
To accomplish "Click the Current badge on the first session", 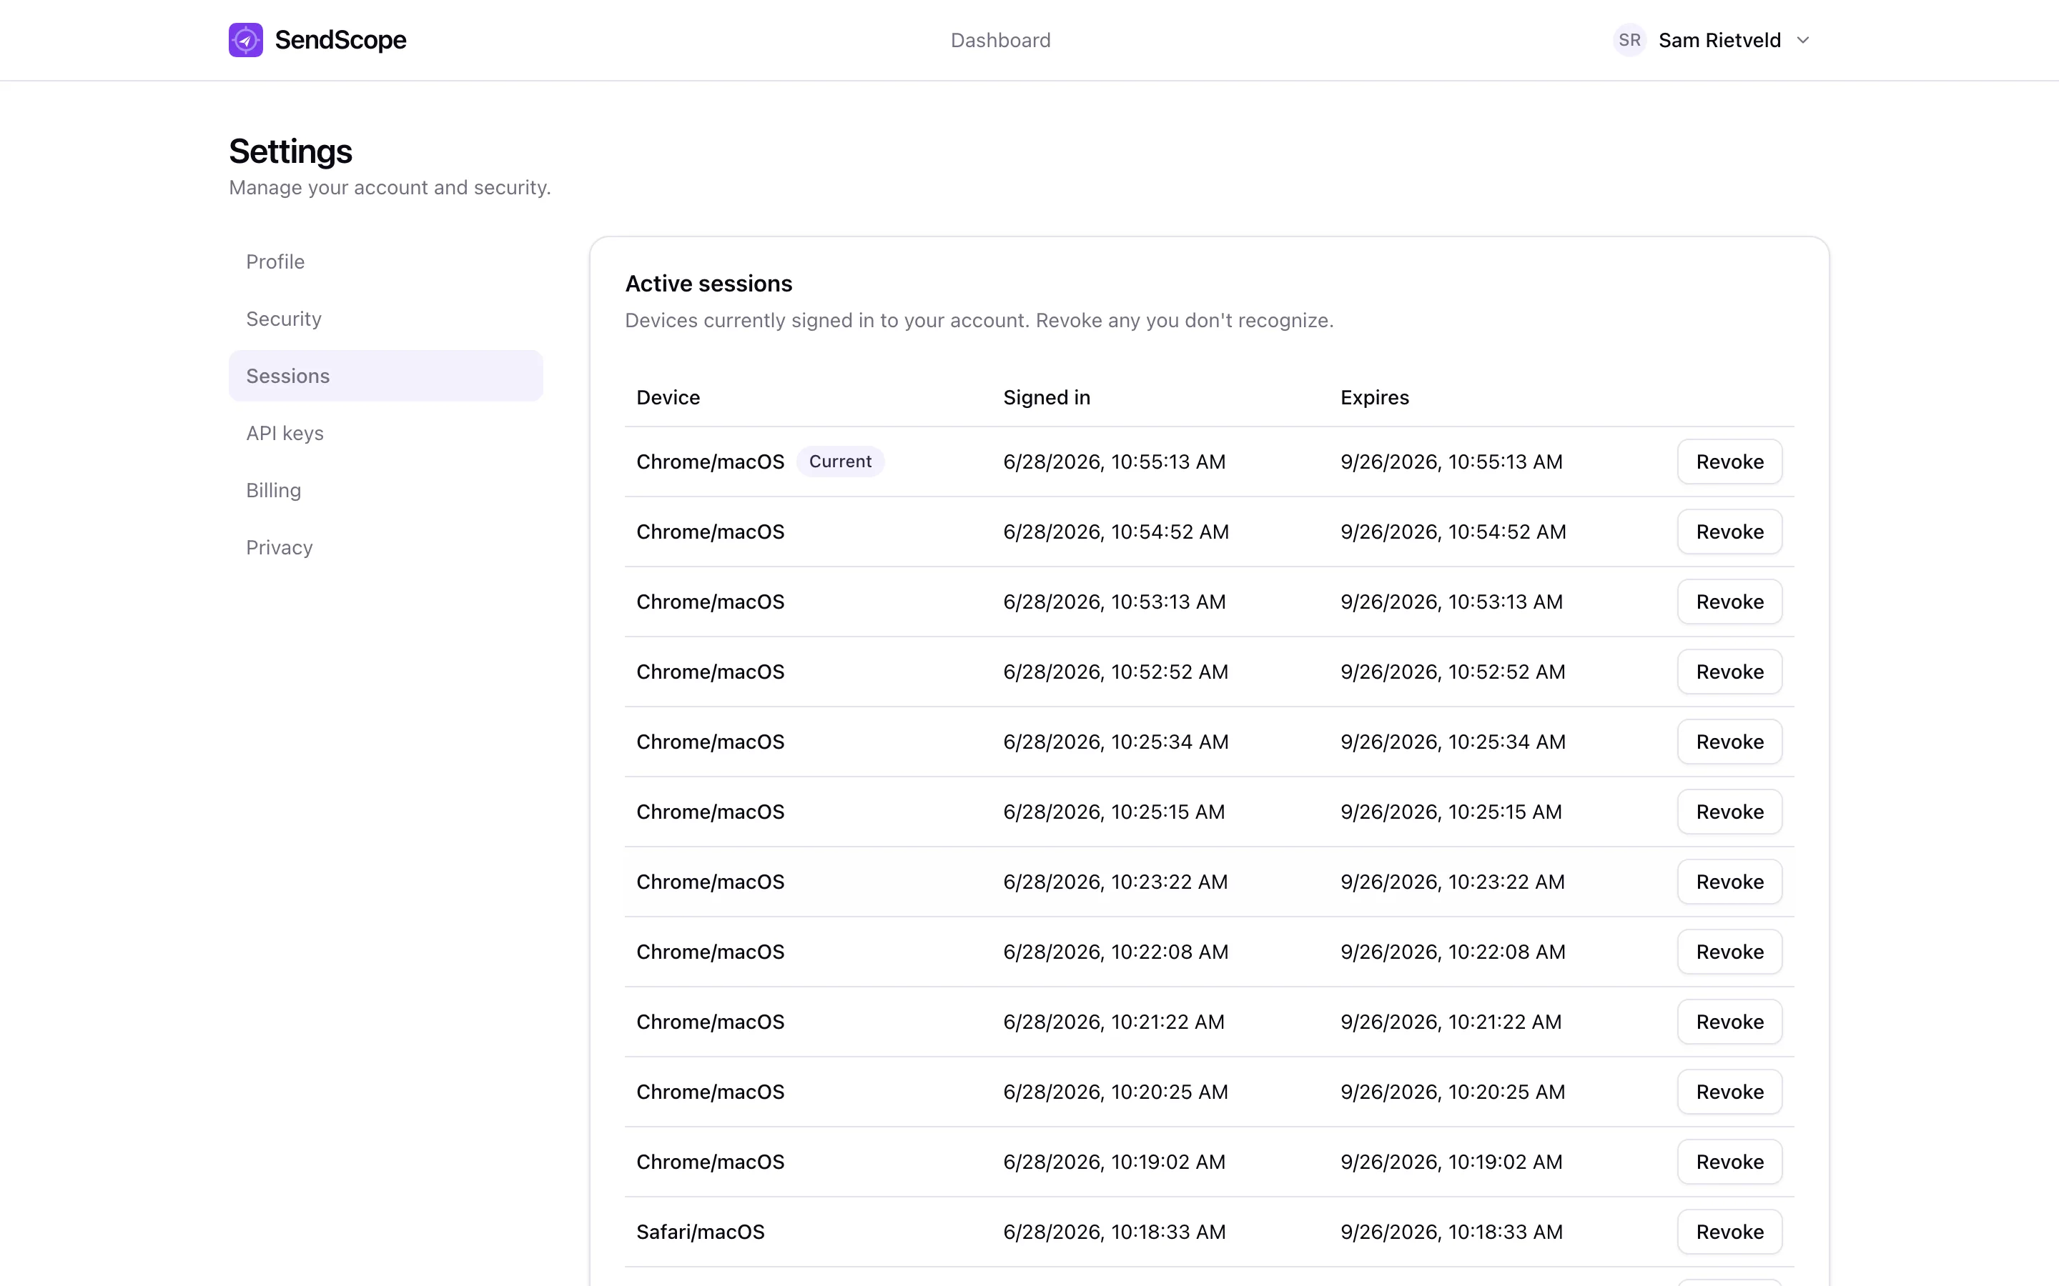I will 840,461.
